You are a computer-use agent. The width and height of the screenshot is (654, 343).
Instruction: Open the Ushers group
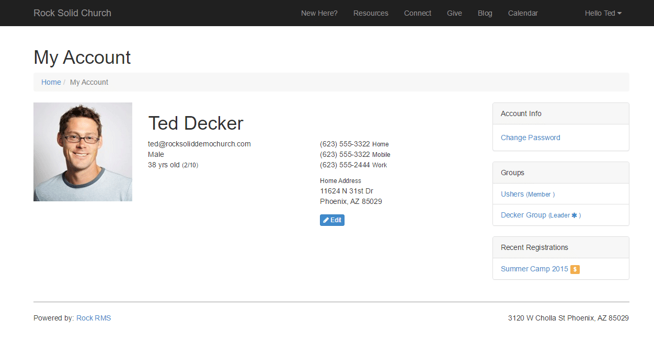(512, 194)
